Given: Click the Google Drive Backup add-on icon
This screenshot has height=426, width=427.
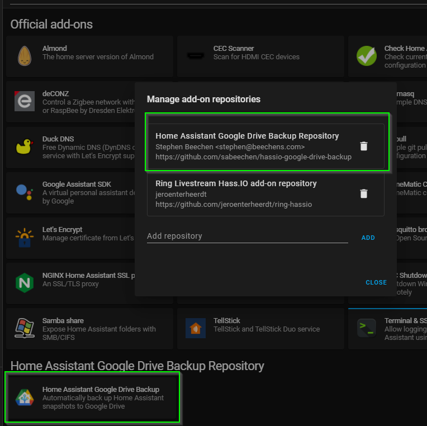Looking at the screenshot, I should click(25, 397).
